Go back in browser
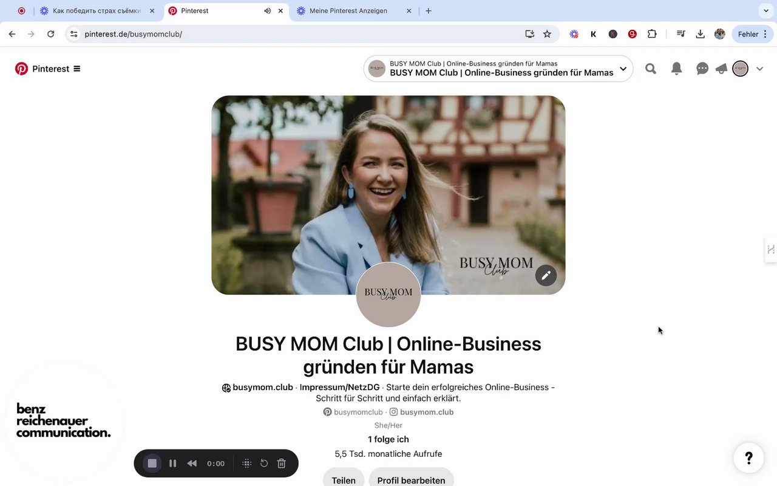 (12, 34)
